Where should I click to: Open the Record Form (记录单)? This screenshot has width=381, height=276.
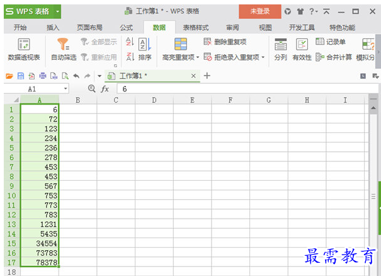click(331, 42)
